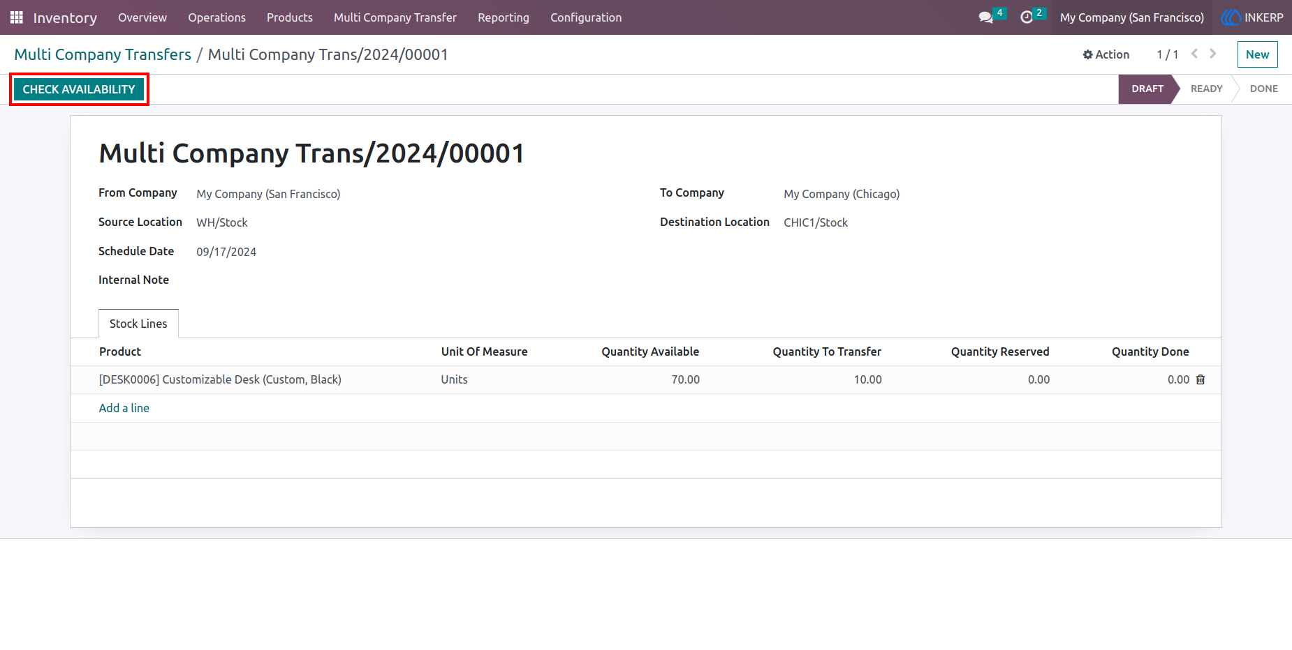1292x650 pixels.
Task: Open the apps grid menu icon
Action: (x=17, y=17)
